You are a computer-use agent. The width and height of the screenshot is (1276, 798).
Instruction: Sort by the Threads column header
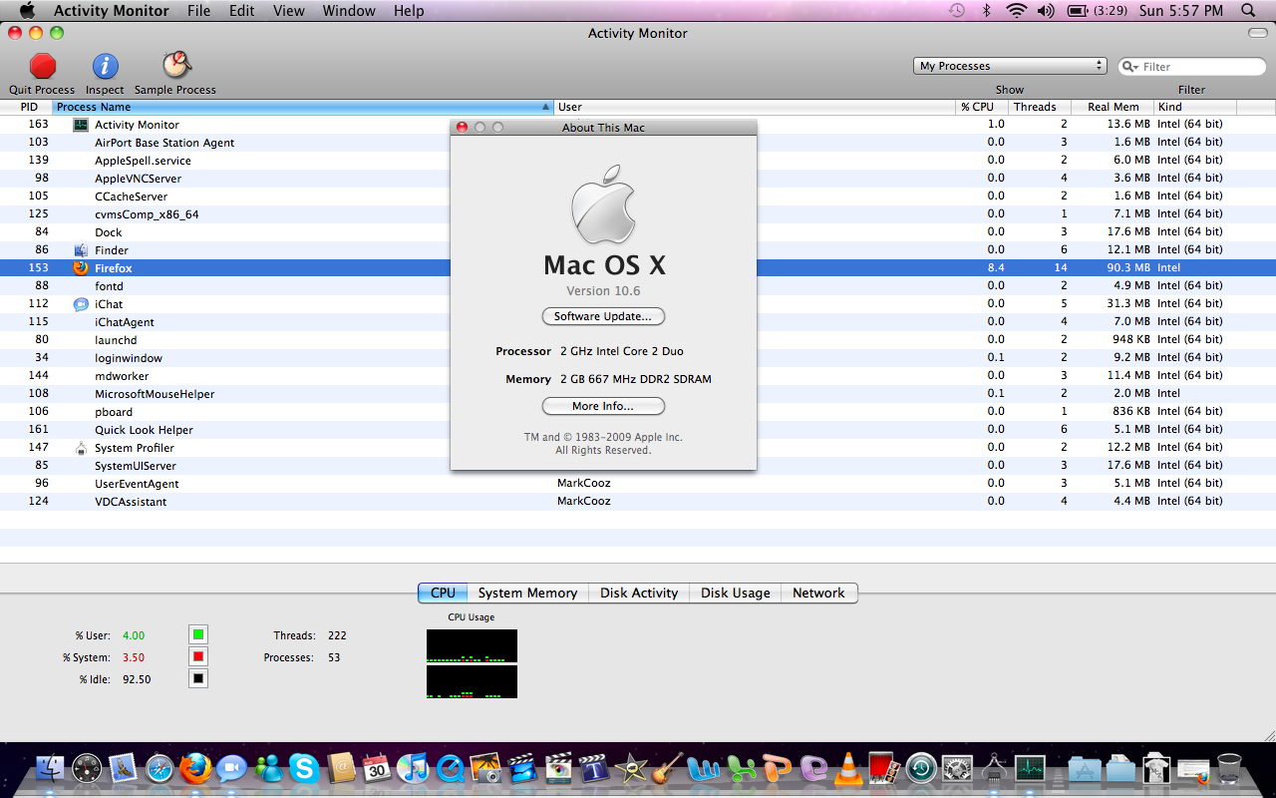pos(1039,107)
